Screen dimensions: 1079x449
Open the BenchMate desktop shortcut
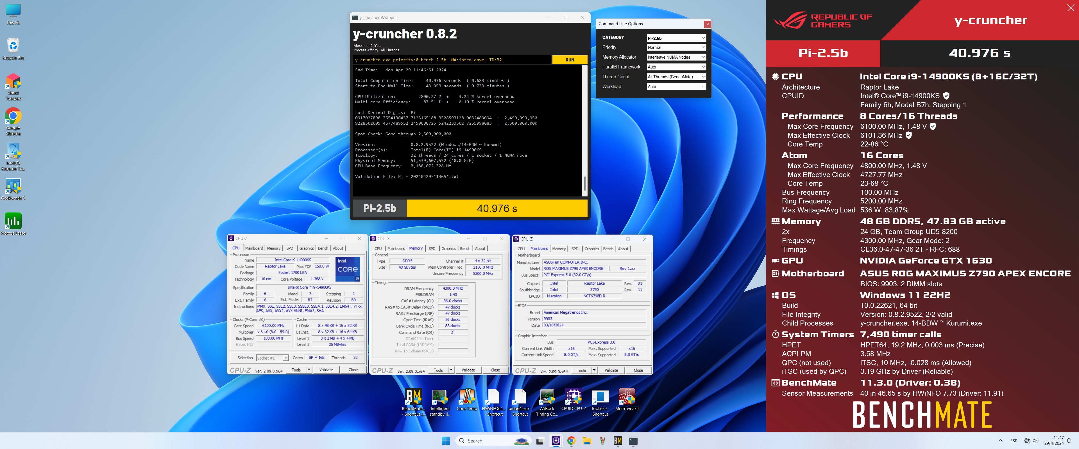tap(413, 402)
